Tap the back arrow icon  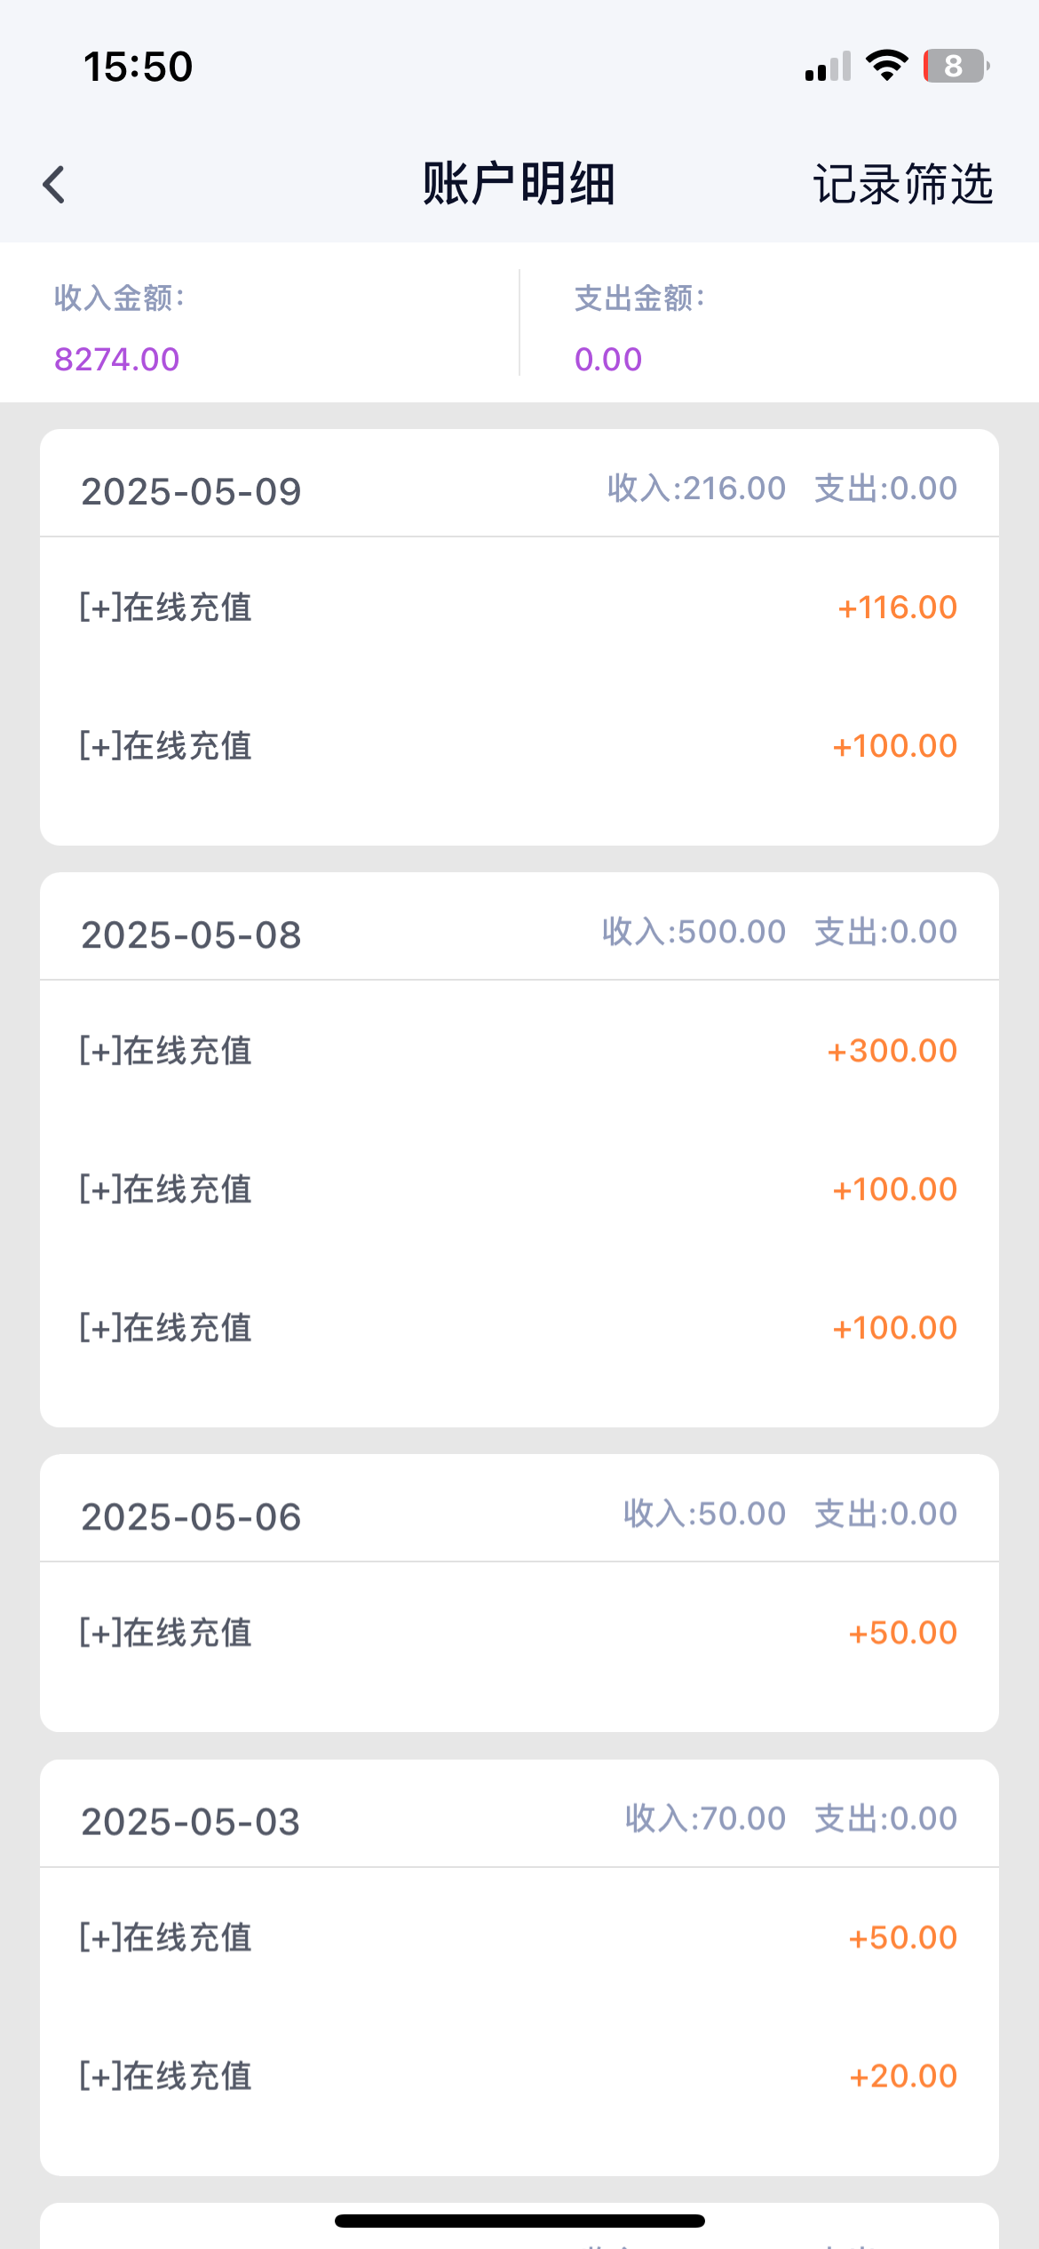[54, 185]
